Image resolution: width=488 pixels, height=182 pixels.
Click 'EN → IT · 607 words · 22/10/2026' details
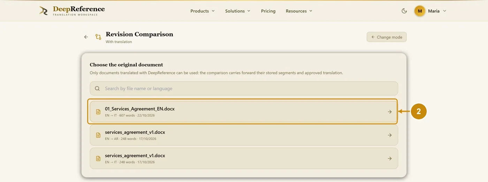tap(130, 115)
